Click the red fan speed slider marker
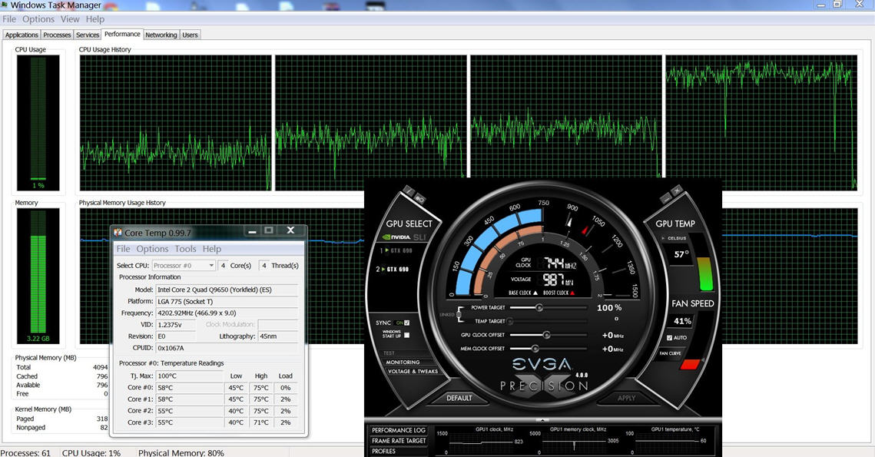Viewport: 875px width, 457px height. click(x=691, y=364)
